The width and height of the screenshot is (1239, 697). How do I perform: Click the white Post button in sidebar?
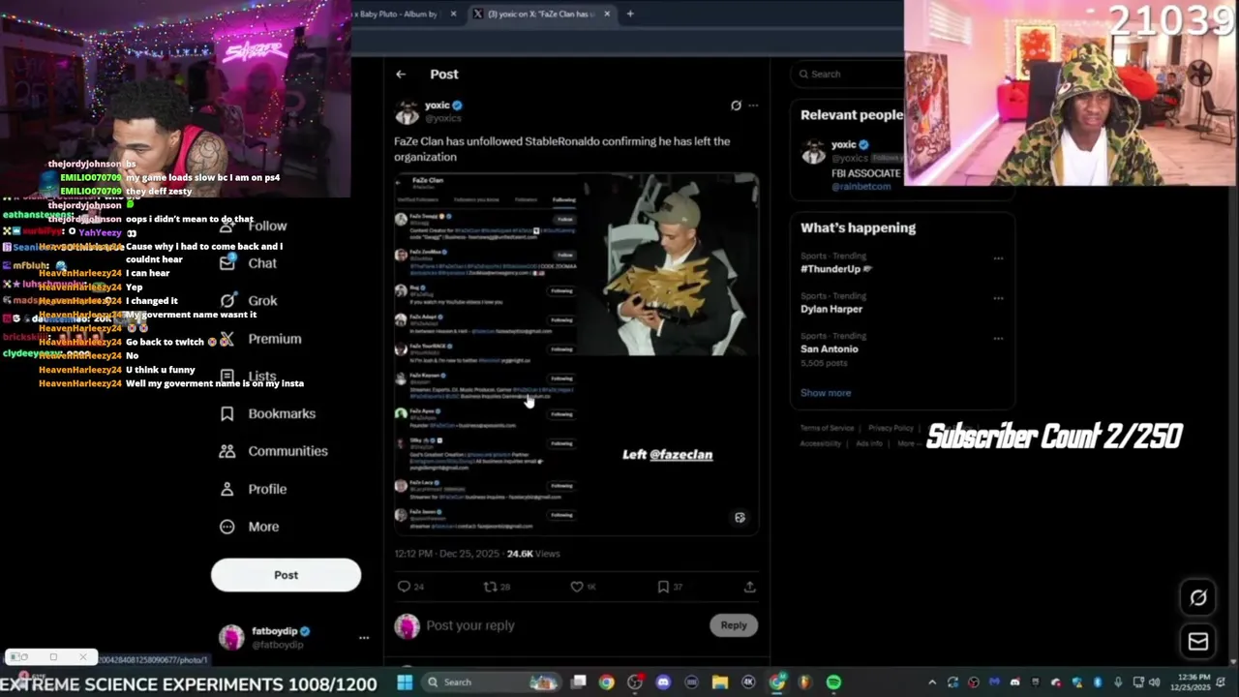[286, 575]
